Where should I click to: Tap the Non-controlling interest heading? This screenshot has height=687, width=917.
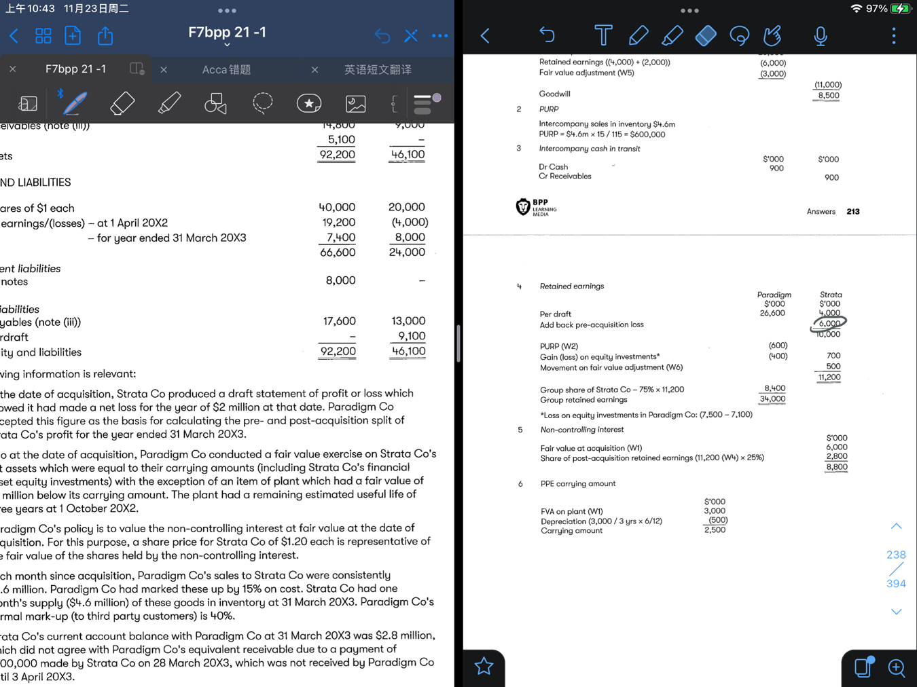click(581, 430)
